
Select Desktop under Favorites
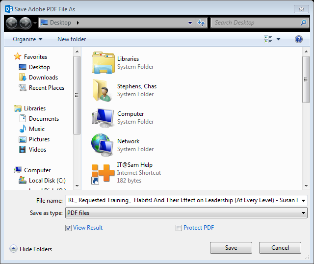coord(39,67)
